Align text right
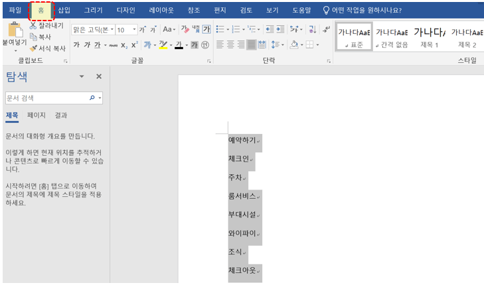This screenshot has width=484, height=285. point(241,45)
